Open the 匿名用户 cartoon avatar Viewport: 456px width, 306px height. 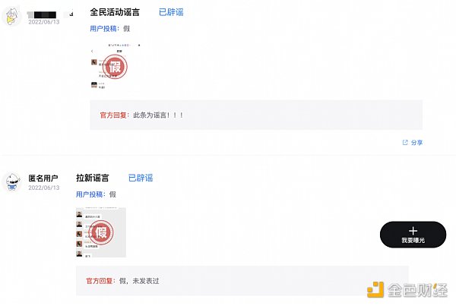tap(12, 182)
